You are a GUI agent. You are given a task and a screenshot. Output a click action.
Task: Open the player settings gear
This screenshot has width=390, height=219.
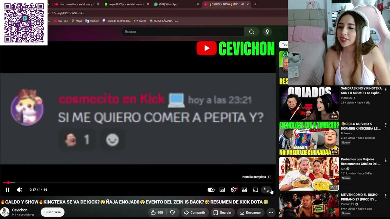pyautogui.click(x=233, y=190)
